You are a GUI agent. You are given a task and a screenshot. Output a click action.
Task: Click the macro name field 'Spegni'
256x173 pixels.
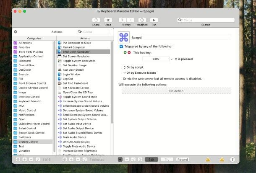(181, 37)
